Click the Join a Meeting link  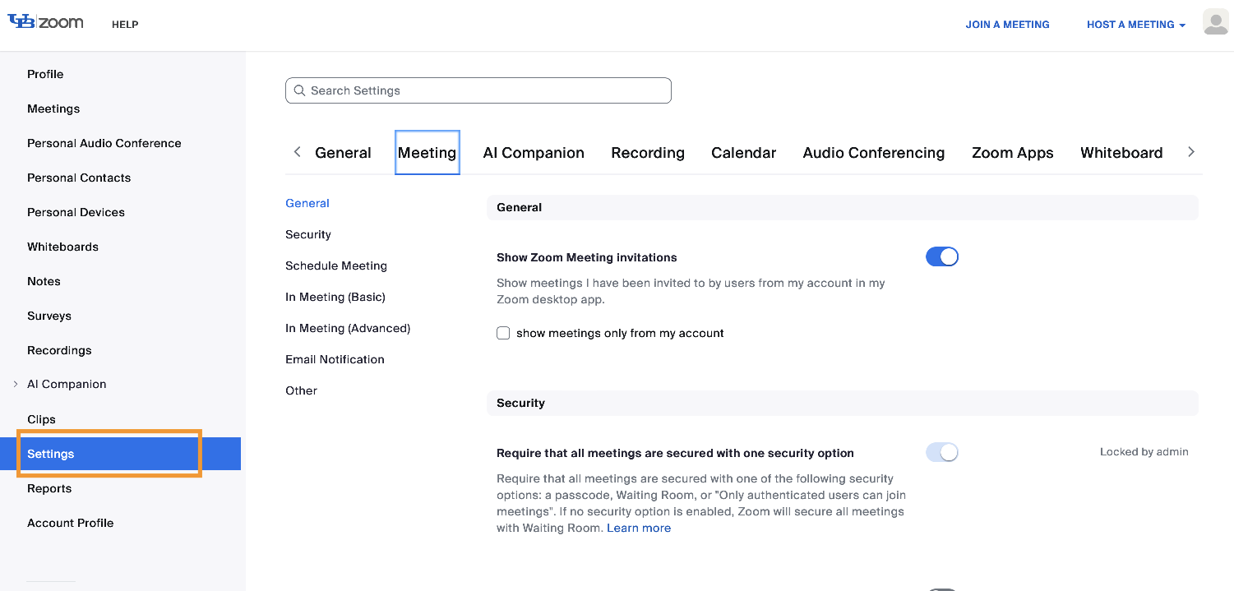[x=1007, y=25]
